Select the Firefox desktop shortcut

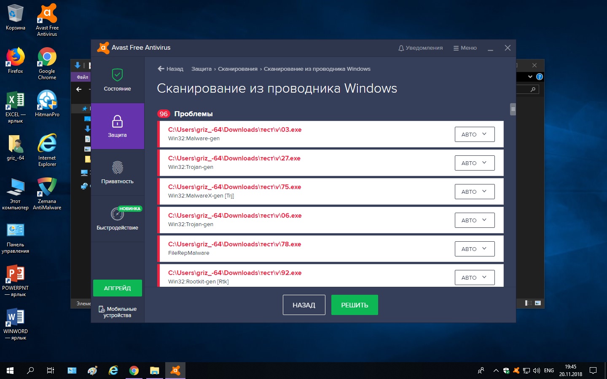pyautogui.click(x=16, y=60)
